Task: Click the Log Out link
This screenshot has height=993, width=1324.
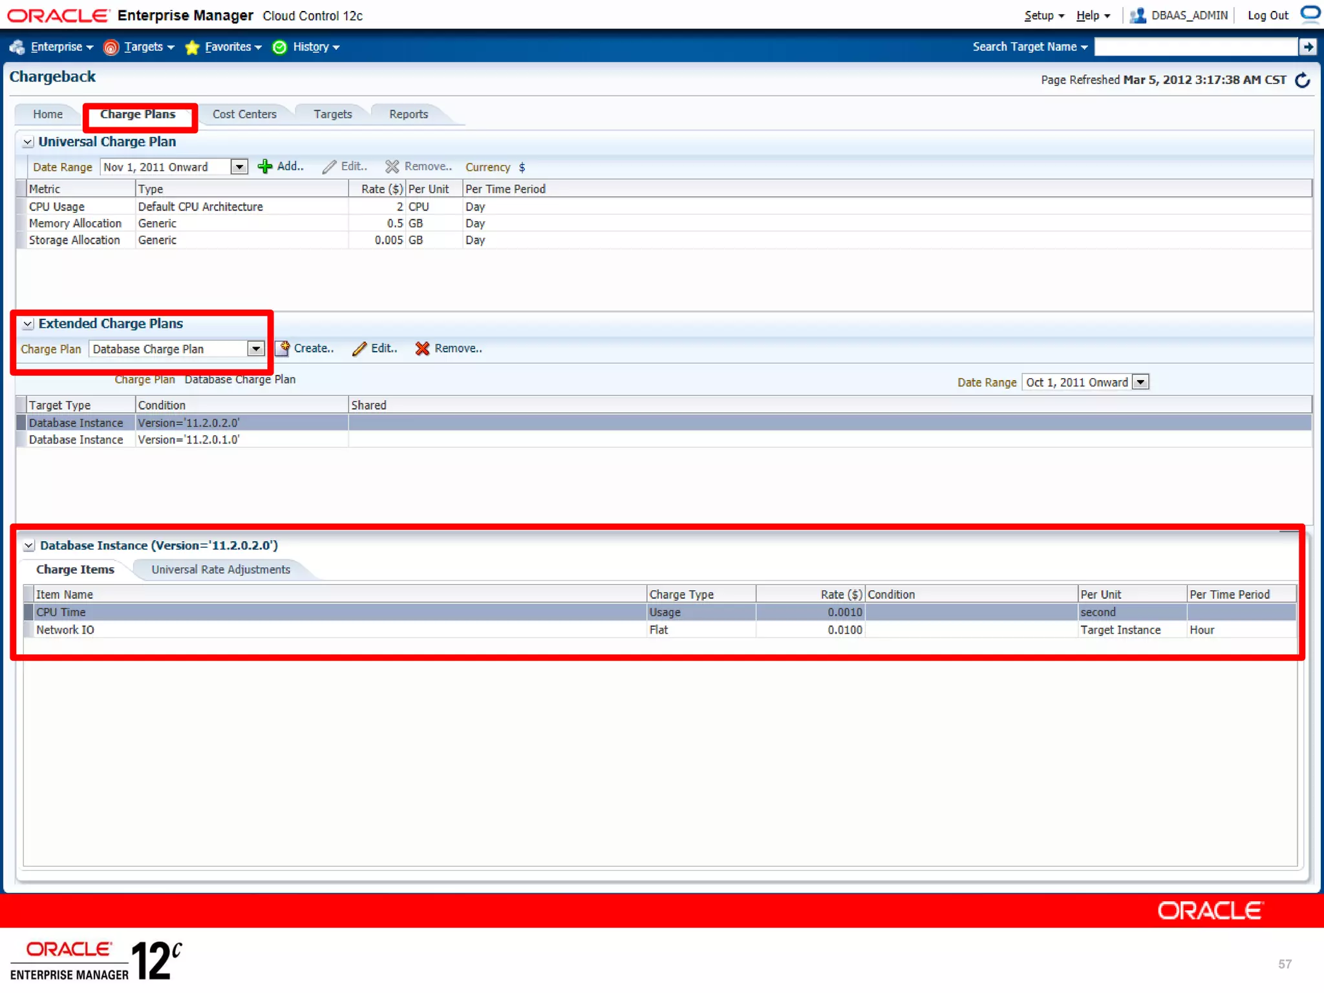Action: [x=1267, y=16]
